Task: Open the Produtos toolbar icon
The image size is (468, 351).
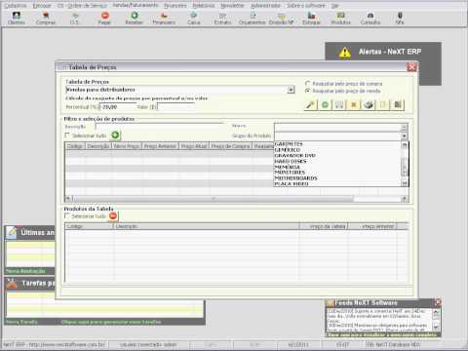Action: coord(341,19)
